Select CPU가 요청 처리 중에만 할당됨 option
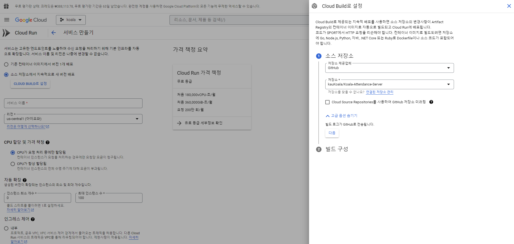 [x=13, y=153]
